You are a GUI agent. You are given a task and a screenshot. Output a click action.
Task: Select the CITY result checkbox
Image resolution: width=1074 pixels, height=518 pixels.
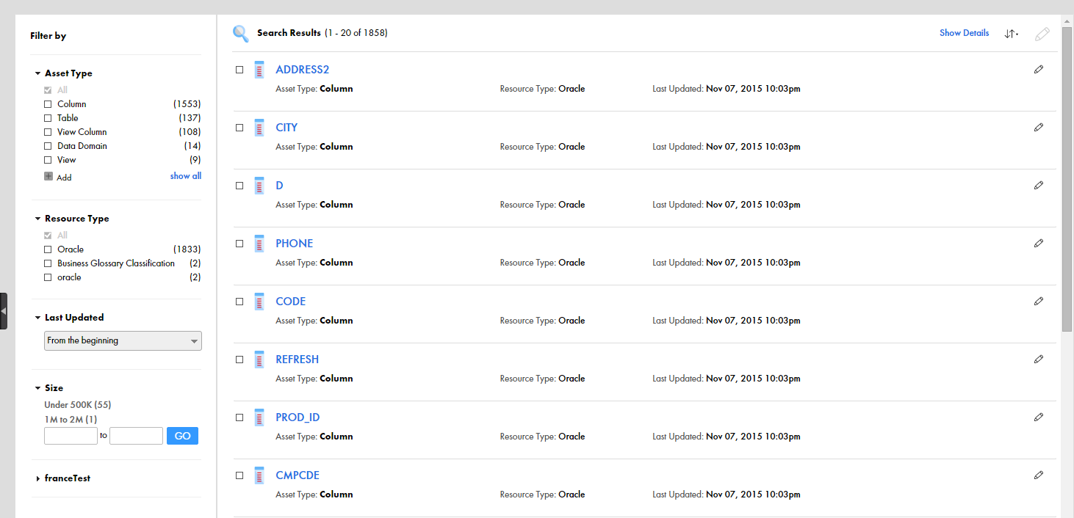(x=239, y=128)
